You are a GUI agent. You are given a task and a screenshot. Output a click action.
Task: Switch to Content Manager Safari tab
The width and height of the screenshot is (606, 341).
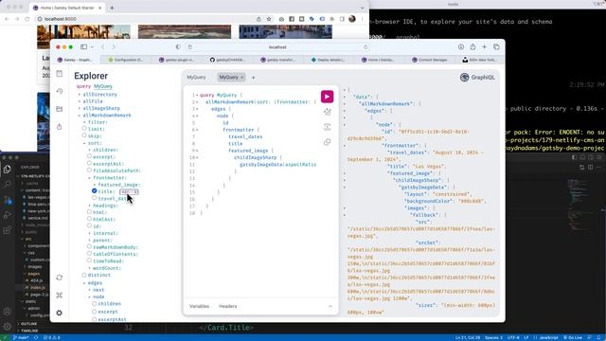point(429,60)
